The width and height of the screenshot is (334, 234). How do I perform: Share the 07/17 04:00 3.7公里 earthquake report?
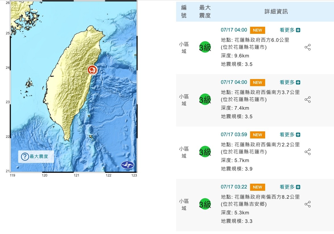click(308, 100)
